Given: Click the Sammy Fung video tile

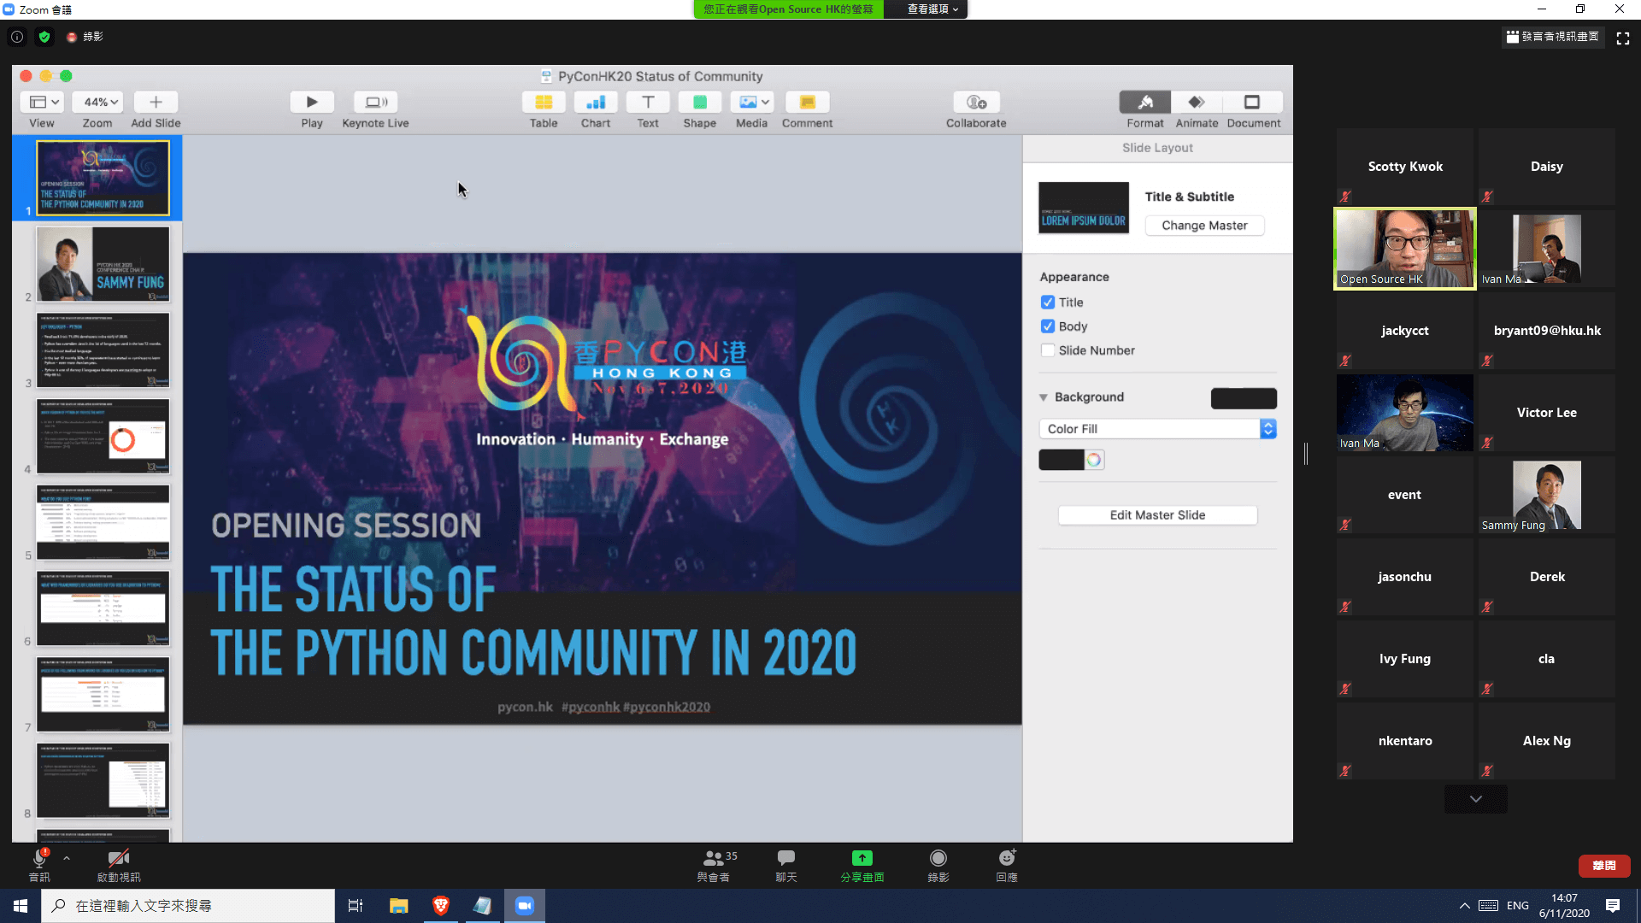Looking at the screenshot, I should coord(1547,495).
